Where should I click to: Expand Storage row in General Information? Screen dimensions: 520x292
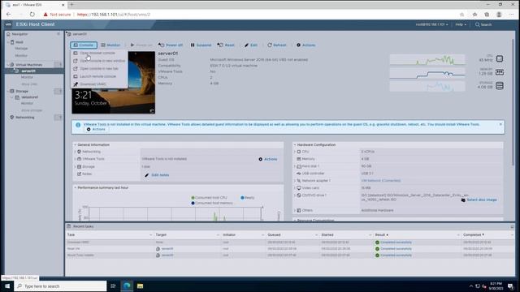coord(76,166)
